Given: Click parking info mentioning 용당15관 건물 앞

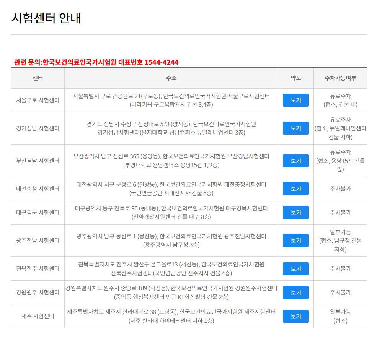Looking at the screenshot, I should pyautogui.click(x=340, y=161).
